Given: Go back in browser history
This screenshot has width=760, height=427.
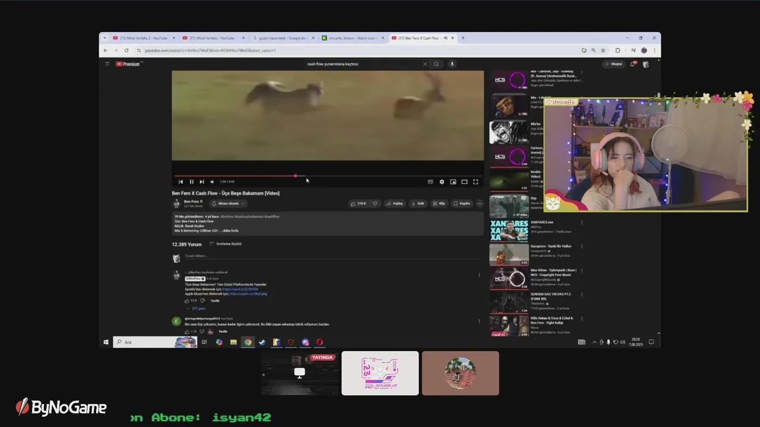Looking at the screenshot, I should [106, 50].
